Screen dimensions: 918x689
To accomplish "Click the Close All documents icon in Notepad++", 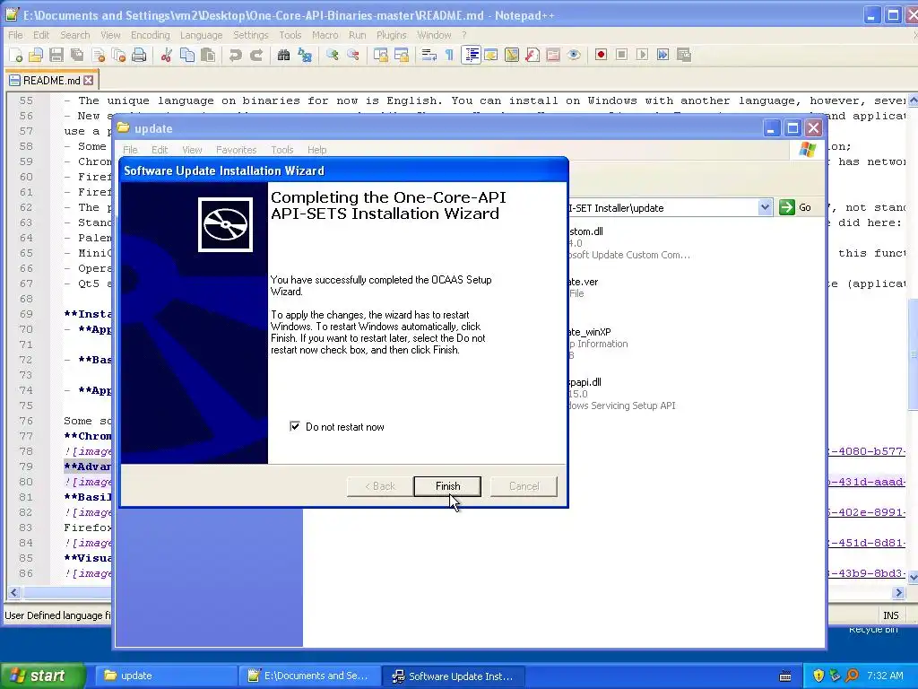I will [119, 55].
